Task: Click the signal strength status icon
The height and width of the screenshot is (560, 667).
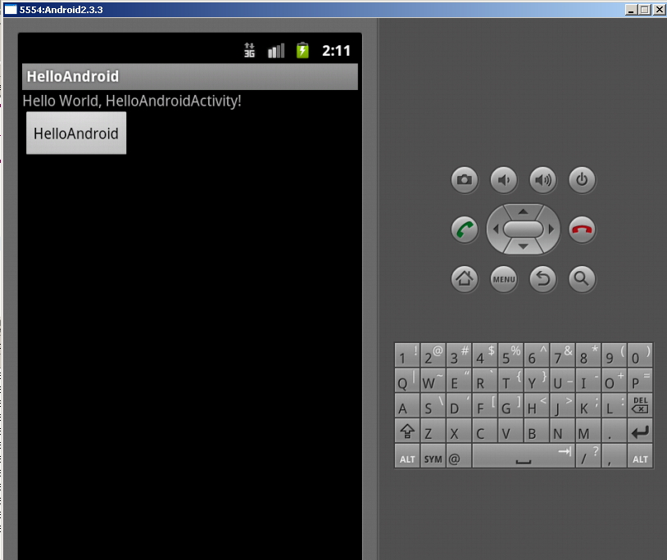Action: [276, 51]
